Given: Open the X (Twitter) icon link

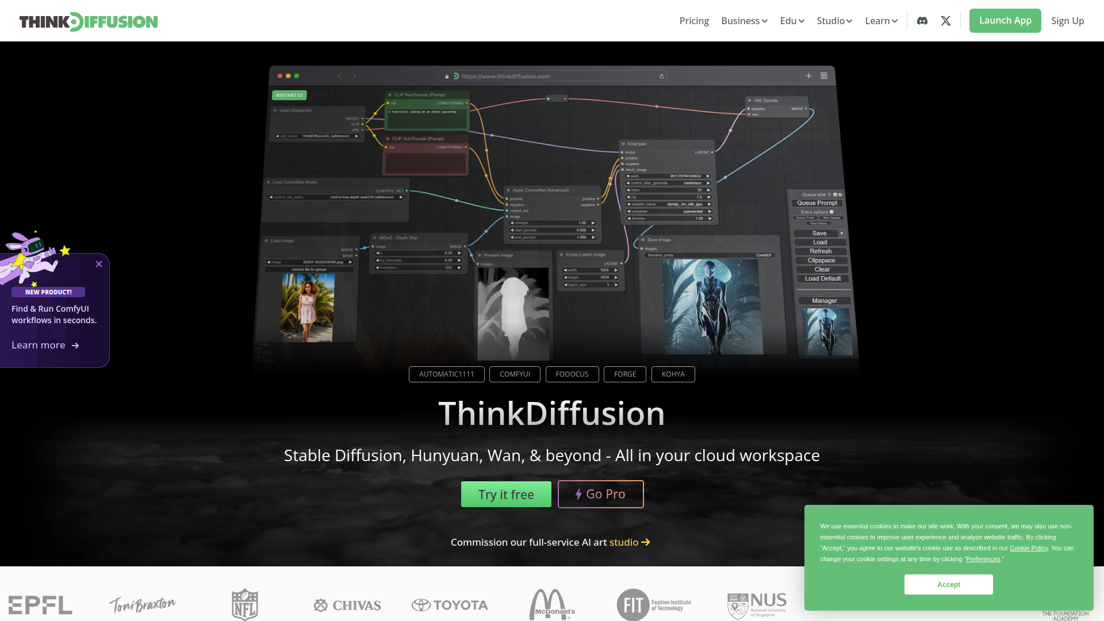Looking at the screenshot, I should [946, 21].
